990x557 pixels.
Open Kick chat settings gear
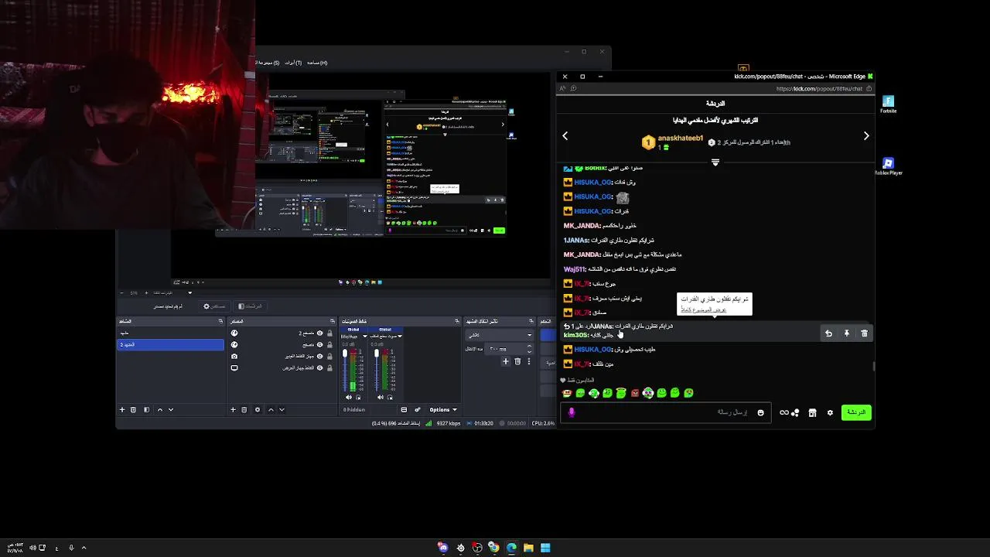(x=830, y=413)
